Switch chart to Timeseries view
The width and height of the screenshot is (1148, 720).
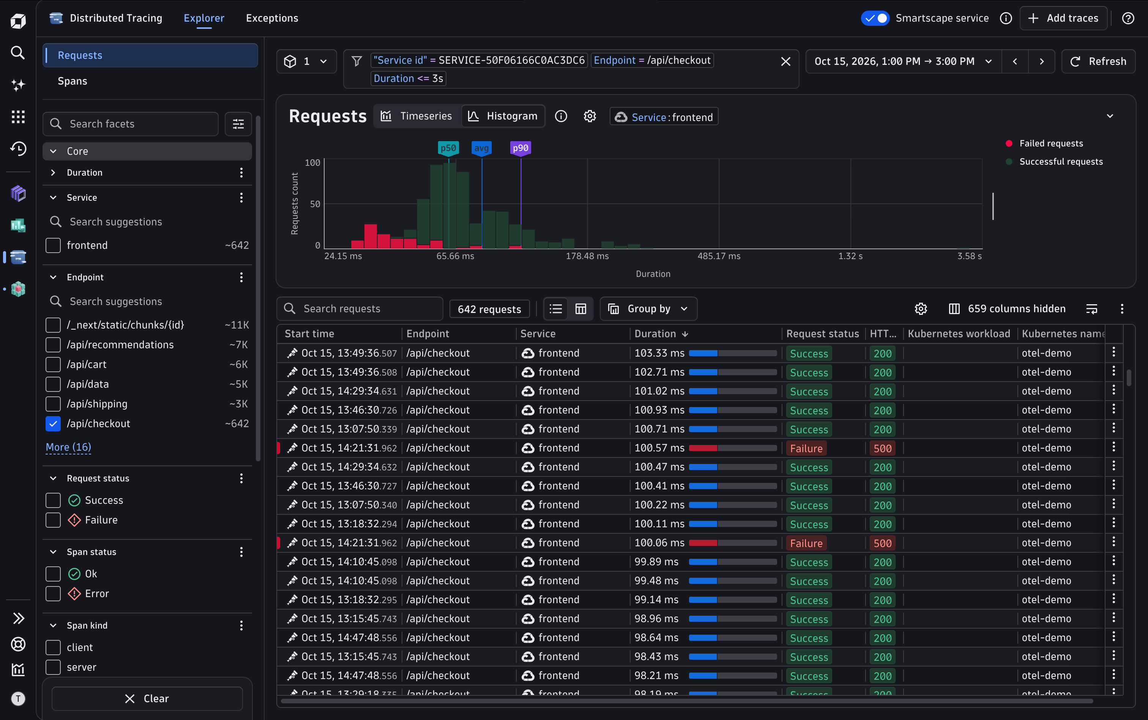pos(416,116)
